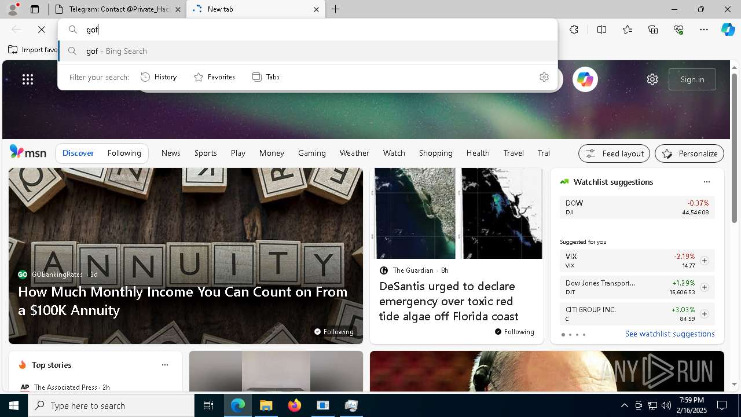Open the DOW index row
Screen dimensions: 741x417
coord(637,207)
